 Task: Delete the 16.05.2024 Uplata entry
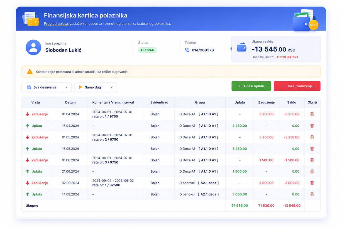312,149
